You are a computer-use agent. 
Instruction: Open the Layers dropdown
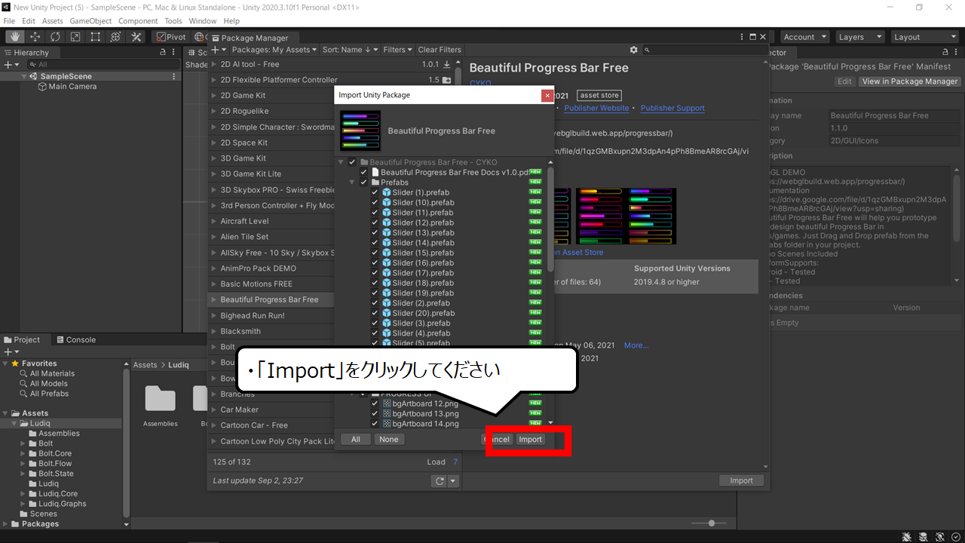[x=859, y=37]
